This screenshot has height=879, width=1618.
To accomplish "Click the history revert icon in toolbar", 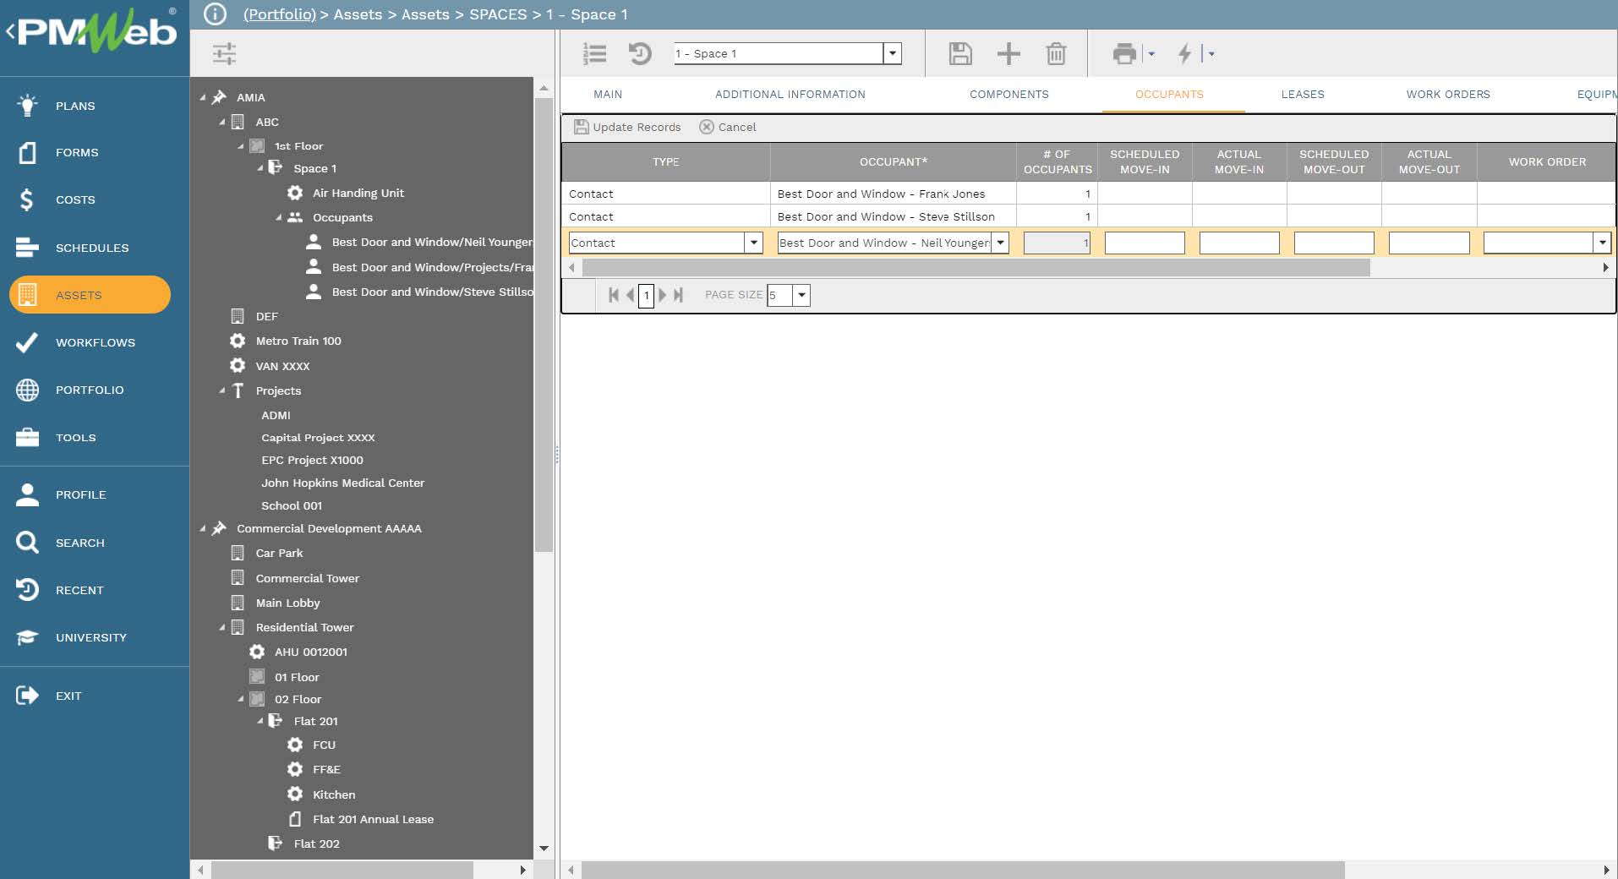I will click(640, 54).
